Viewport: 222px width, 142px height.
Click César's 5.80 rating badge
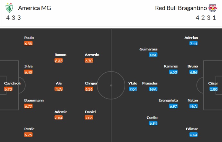point(213,89)
